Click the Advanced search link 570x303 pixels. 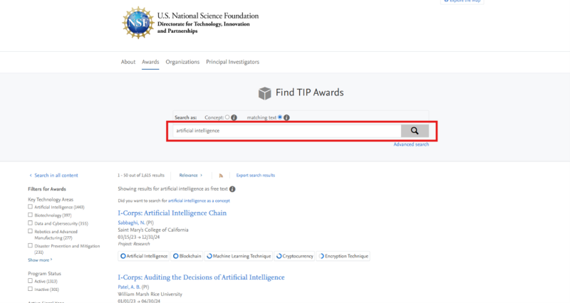click(411, 144)
